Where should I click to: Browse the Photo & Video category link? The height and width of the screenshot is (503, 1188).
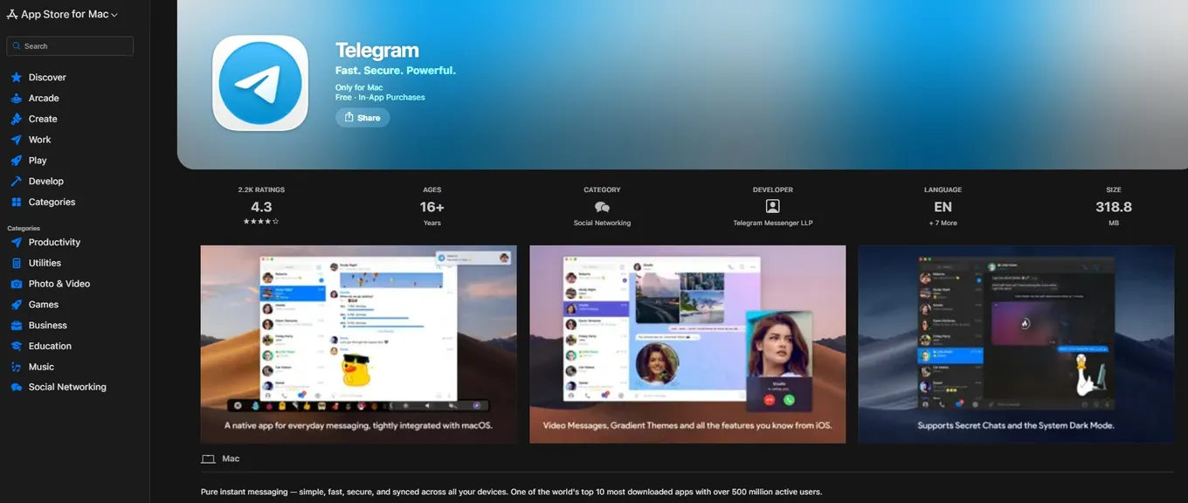pyautogui.click(x=59, y=284)
